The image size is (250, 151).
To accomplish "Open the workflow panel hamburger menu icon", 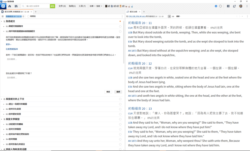I will coord(3,16).
